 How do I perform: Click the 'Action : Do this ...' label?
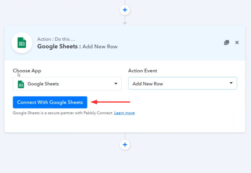(x=56, y=39)
